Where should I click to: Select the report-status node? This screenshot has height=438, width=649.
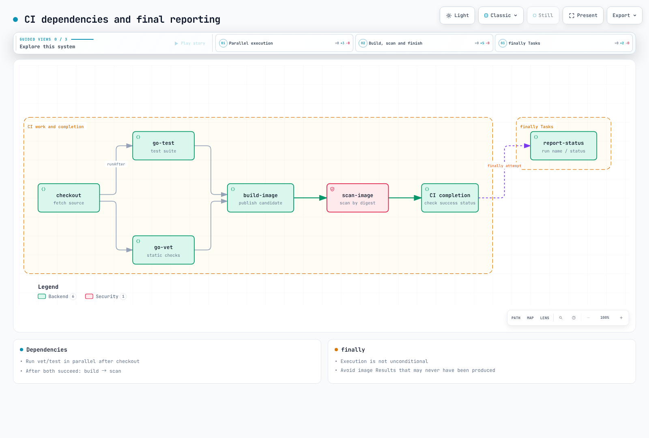point(563,146)
